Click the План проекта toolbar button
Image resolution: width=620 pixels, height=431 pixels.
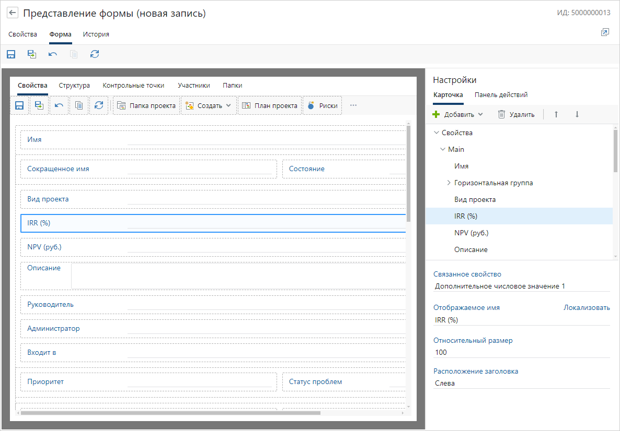pos(270,105)
